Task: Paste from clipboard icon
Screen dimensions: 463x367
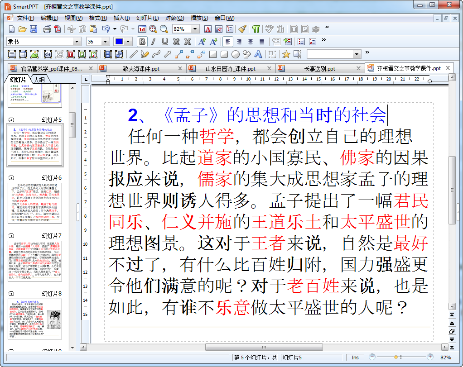Action: (93, 29)
